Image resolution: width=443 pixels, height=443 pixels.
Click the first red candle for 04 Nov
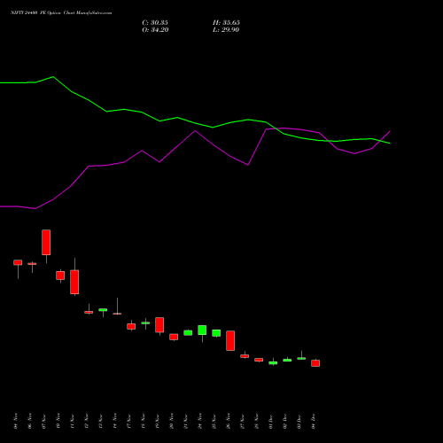[18, 262]
